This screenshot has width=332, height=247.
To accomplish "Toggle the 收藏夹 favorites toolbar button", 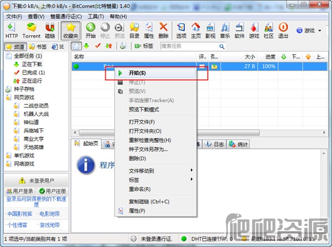I will (70, 30).
